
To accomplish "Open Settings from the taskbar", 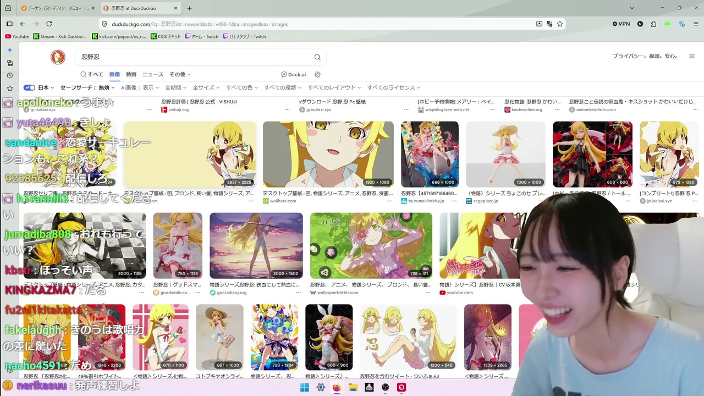I will pos(321,387).
